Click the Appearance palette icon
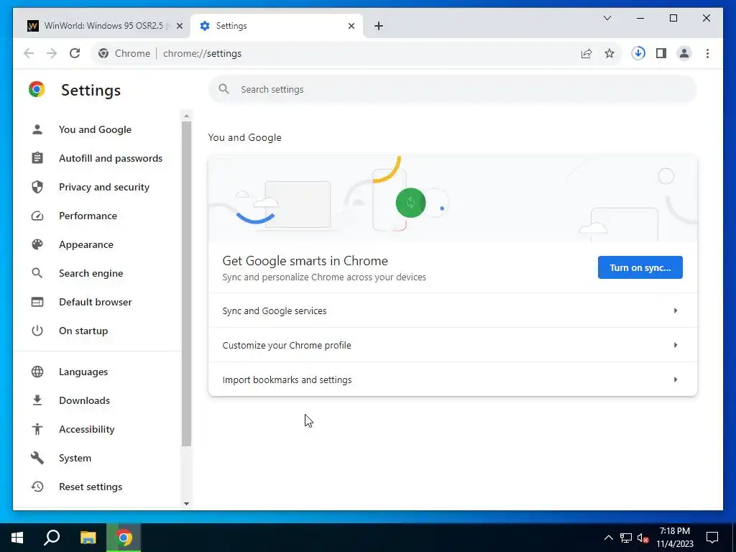This screenshot has height=552, width=736. [x=37, y=244]
